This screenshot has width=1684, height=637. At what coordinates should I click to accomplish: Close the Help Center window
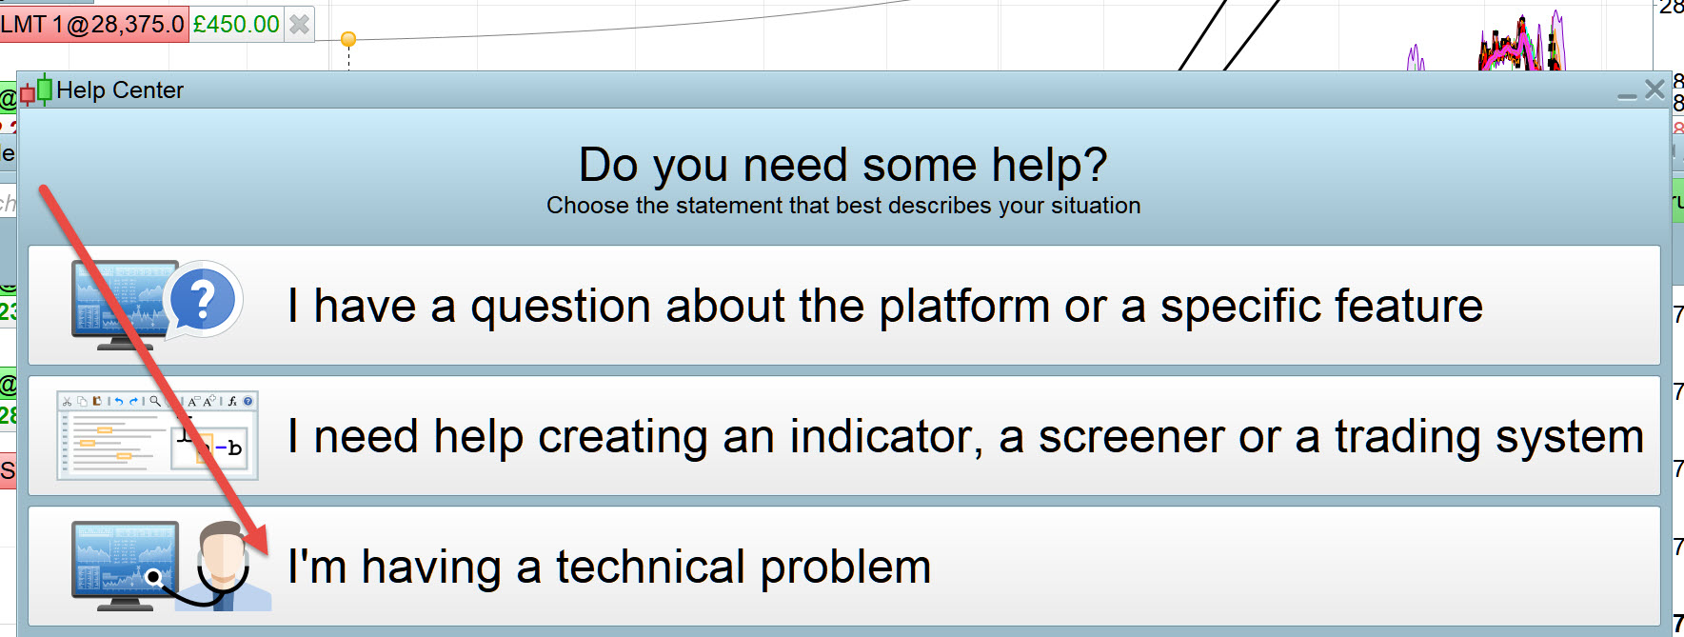[1654, 90]
